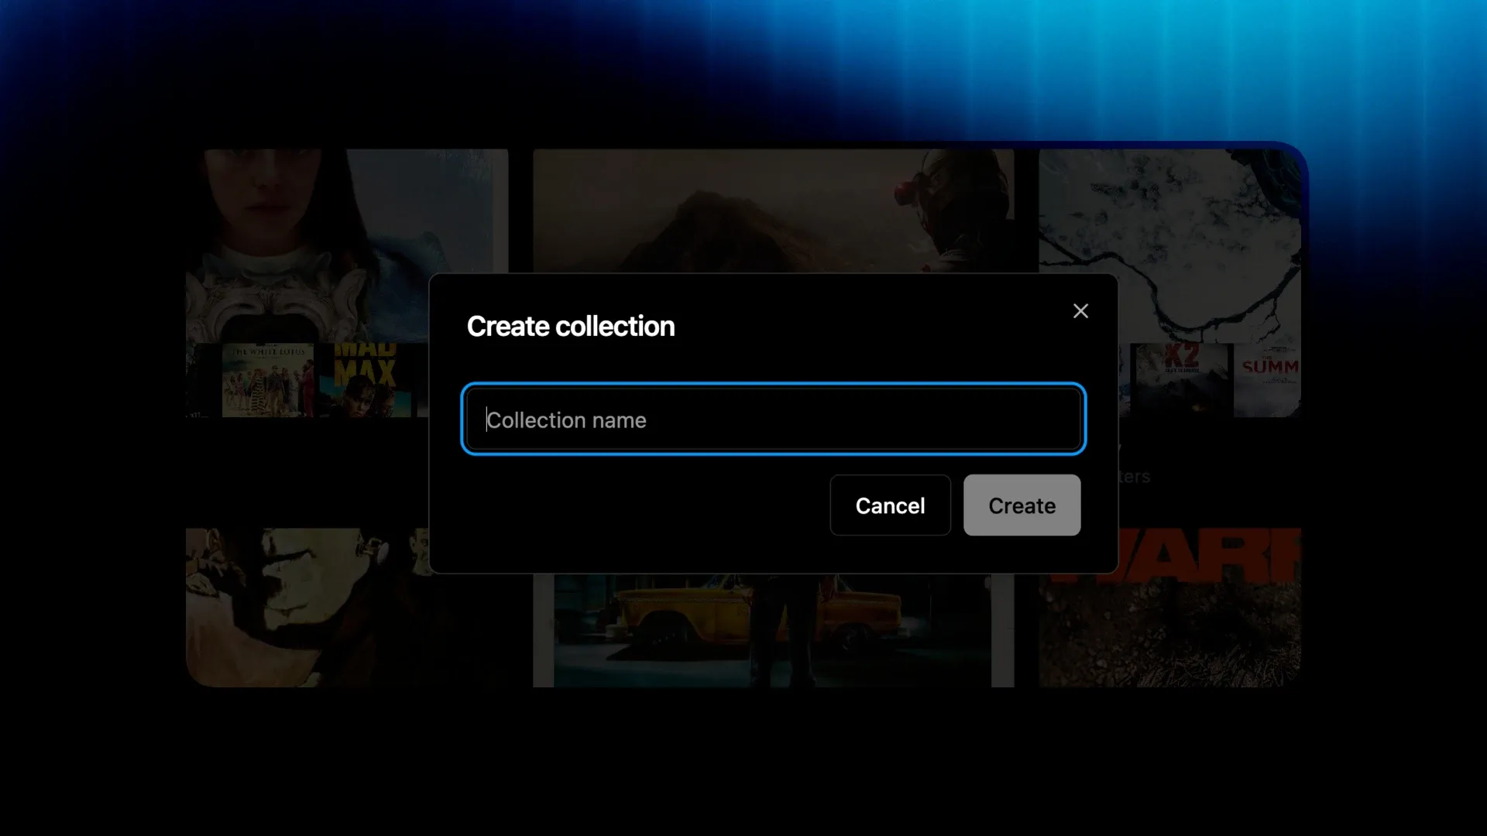Viewport: 1487px width, 836px height.
Task: Select the pale painted figures image
Action: pos(307,608)
